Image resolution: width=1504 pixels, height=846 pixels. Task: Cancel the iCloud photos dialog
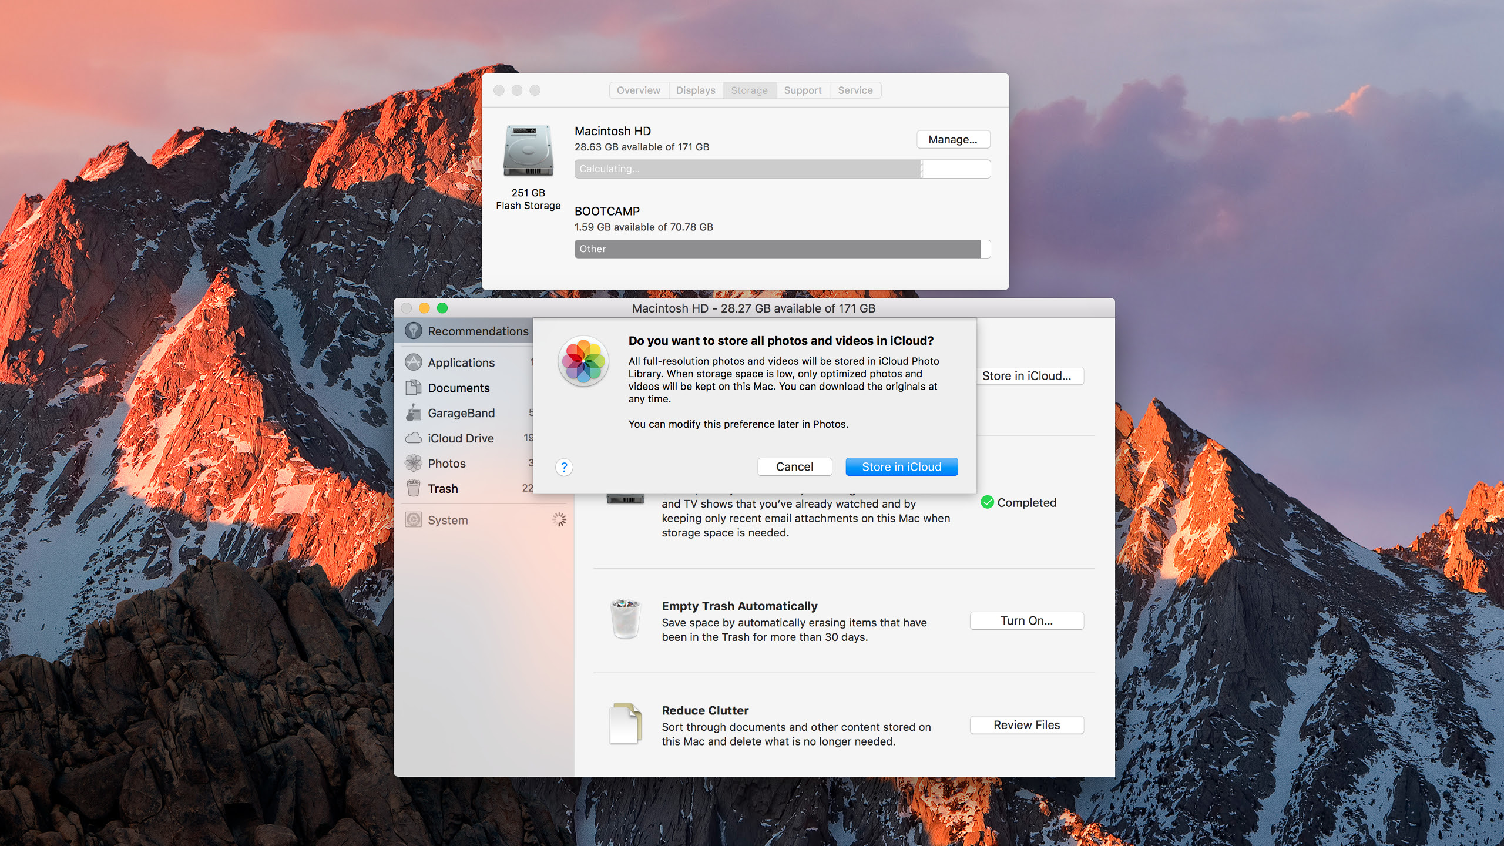[794, 466]
